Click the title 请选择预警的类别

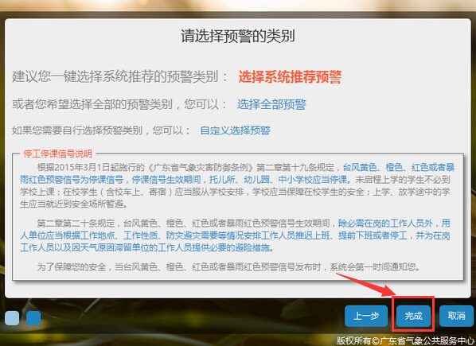[238, 36]
